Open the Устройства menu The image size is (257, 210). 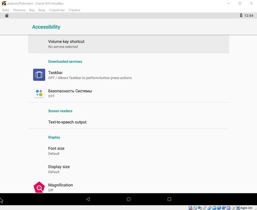[x=57, y=10]
